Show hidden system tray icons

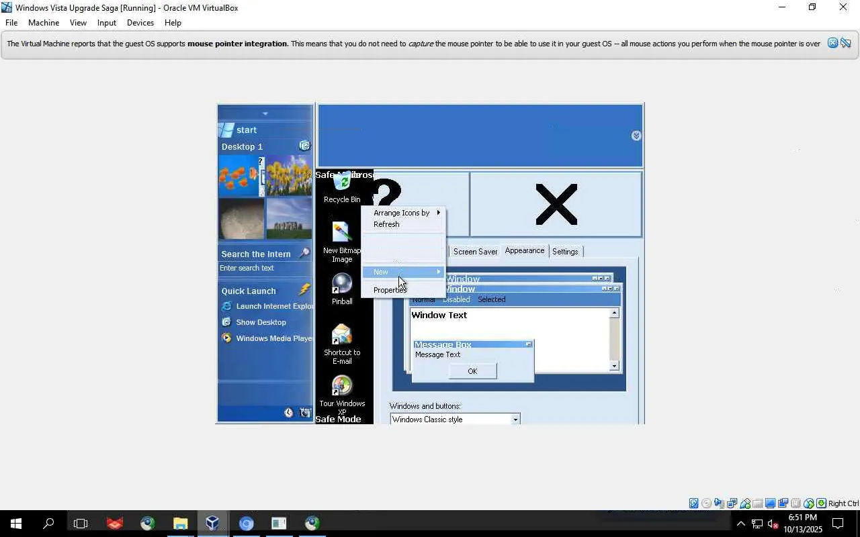(x=741, y=524)
